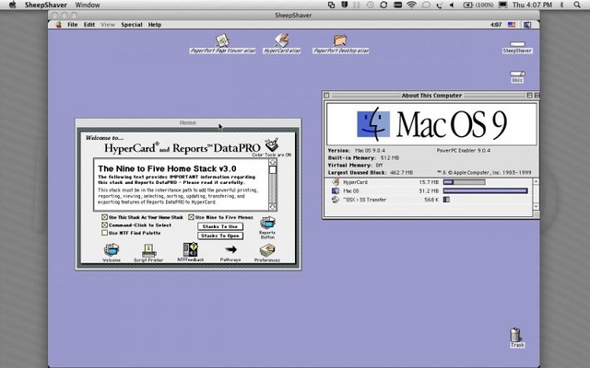The height and width of the screenshot is (368, 590).
Task: Open the File menu in Mac OS 9
Action: pyautogui.click(x=72, y=25)
